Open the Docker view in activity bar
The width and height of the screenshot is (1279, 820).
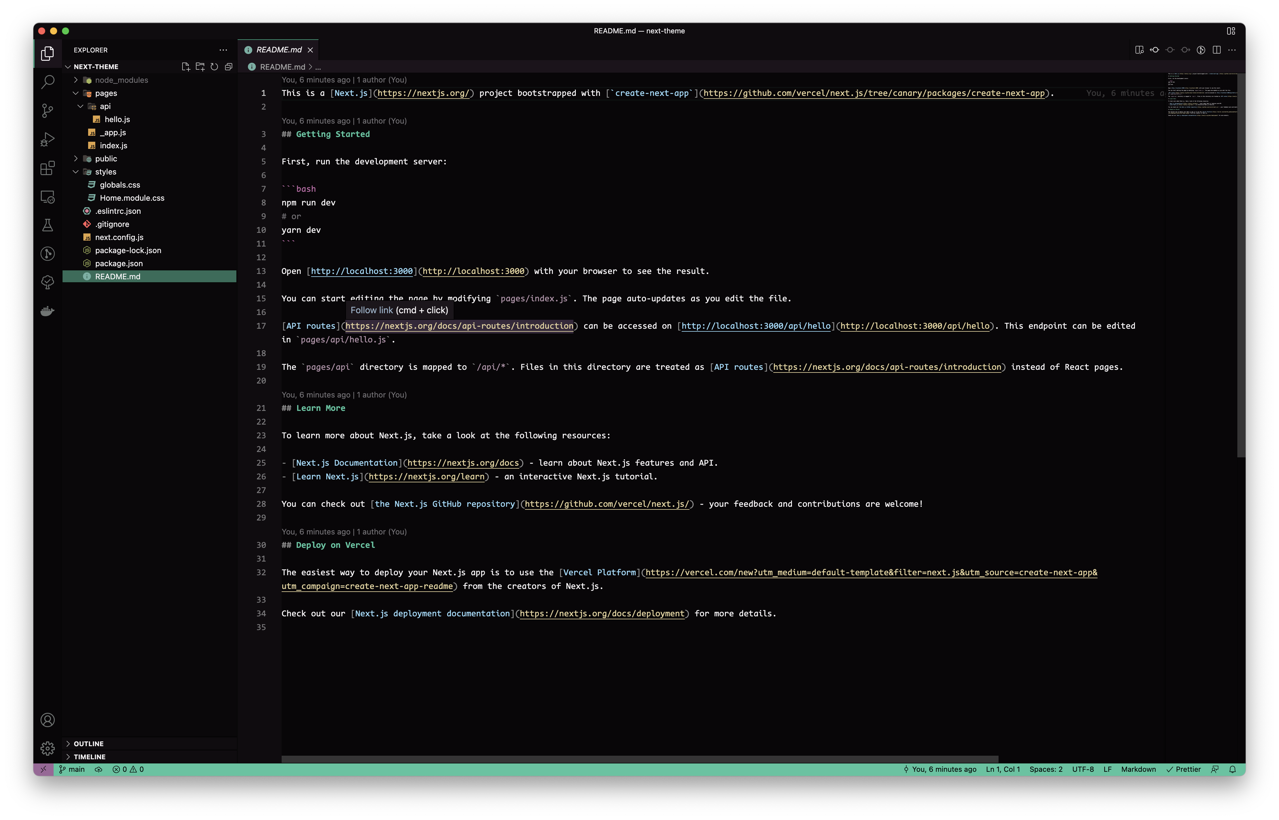coord(47,311)
